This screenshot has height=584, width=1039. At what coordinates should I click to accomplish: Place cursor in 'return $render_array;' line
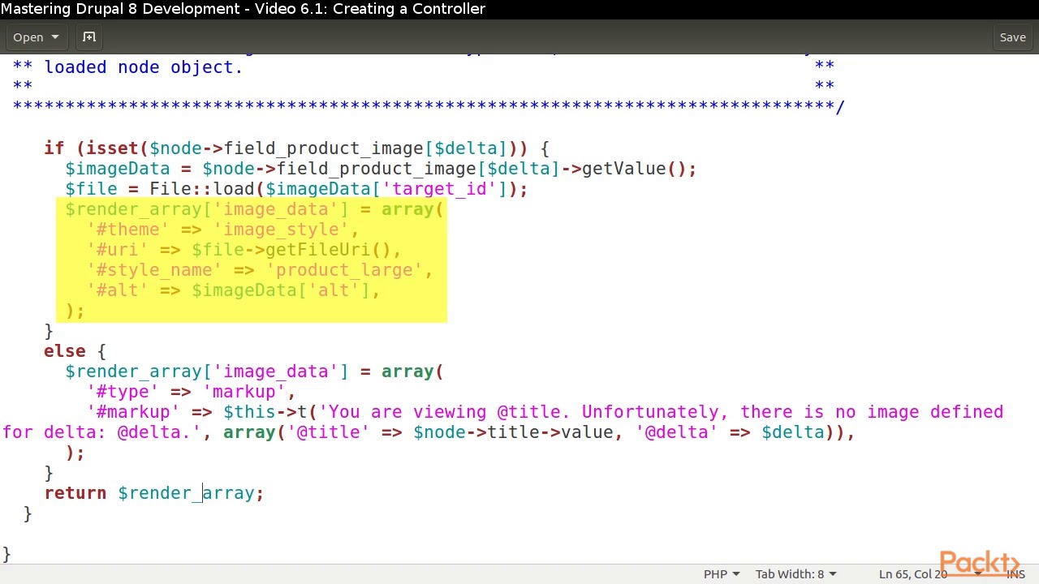(x=154, y=493)
